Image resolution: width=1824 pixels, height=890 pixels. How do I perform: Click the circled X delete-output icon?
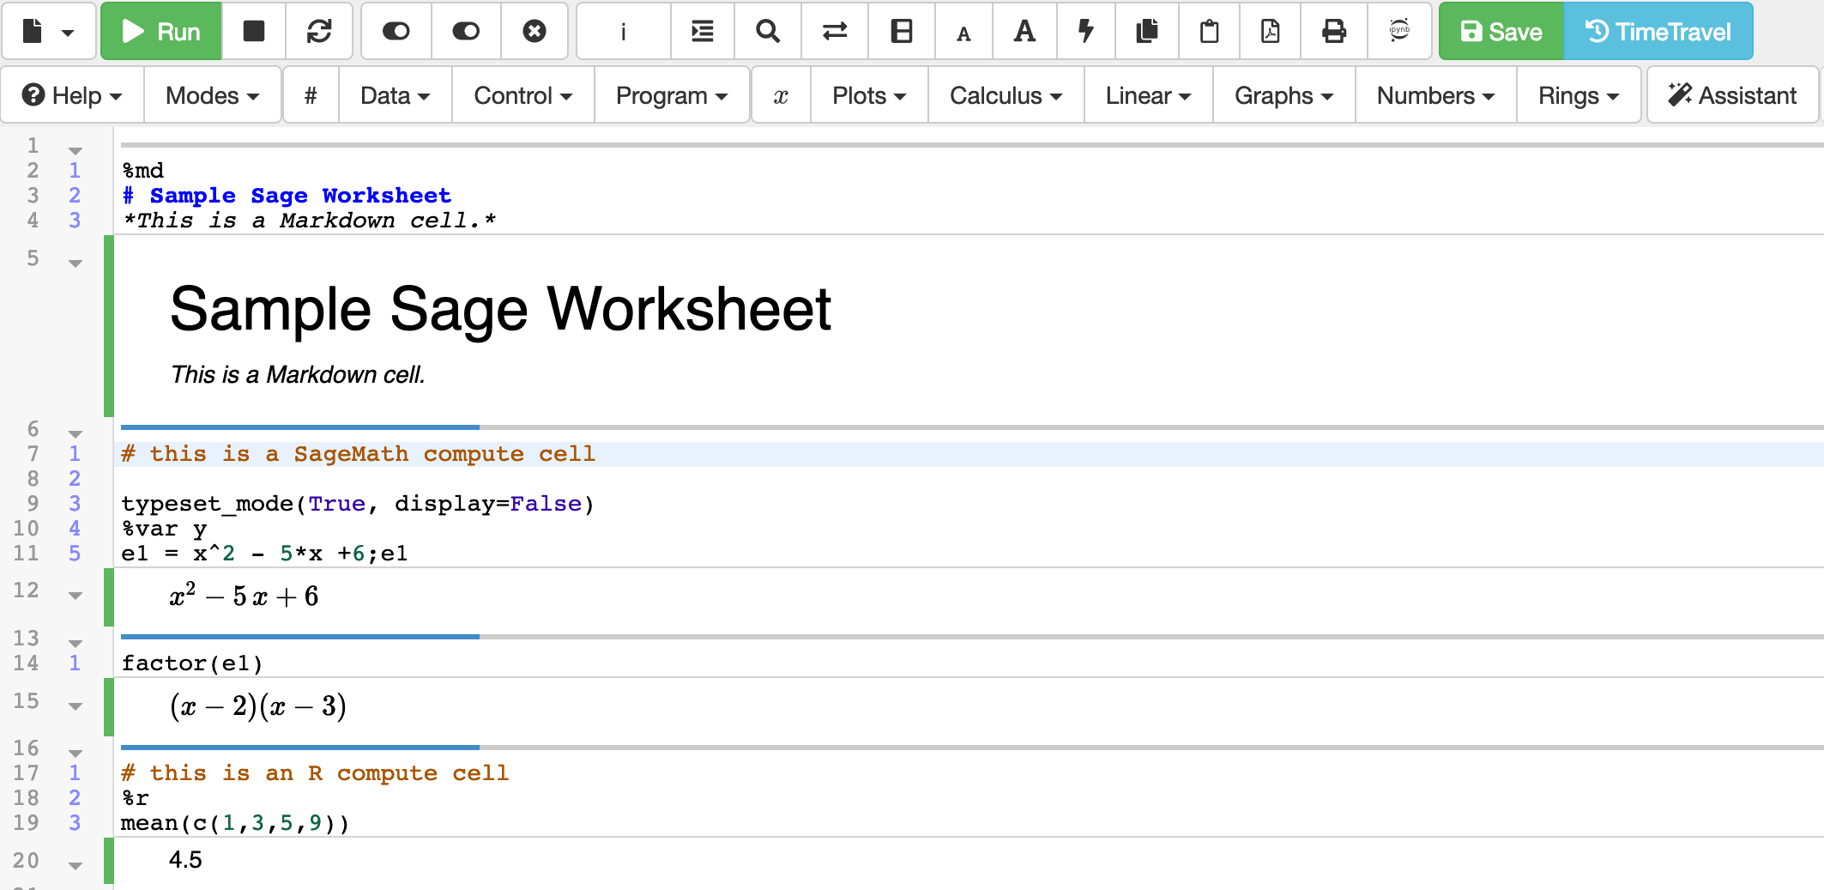coord(534,32)
